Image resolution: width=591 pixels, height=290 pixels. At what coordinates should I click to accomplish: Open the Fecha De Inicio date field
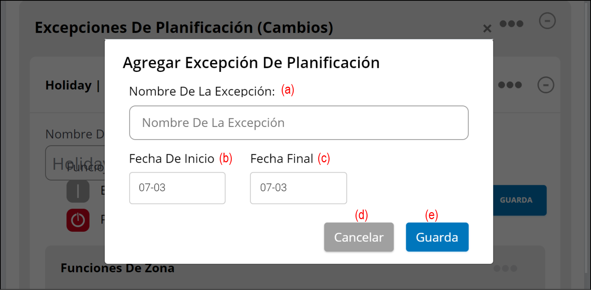click(177, 188)
